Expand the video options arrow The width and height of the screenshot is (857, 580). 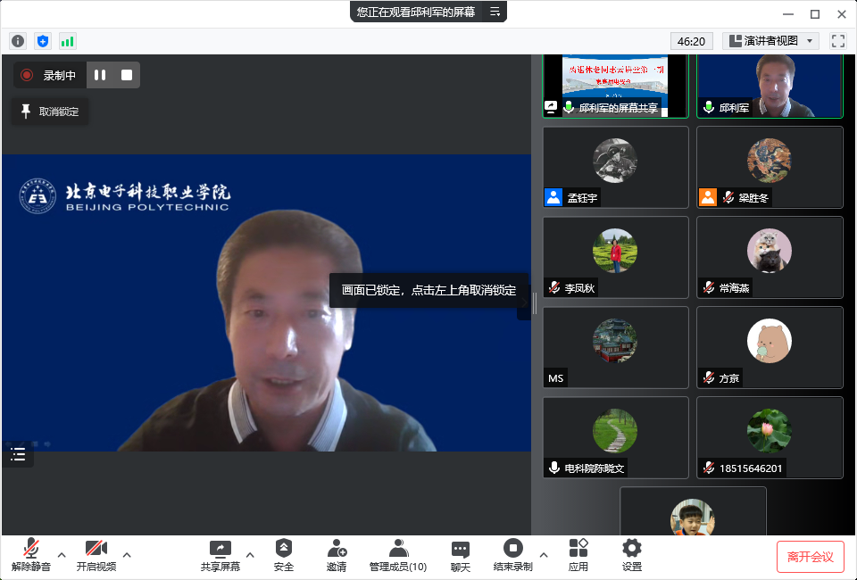[x=127, y=554]
